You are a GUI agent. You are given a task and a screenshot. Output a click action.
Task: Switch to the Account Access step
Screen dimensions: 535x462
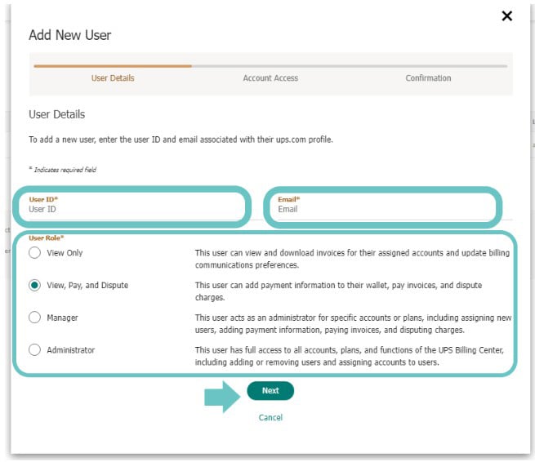270,78
